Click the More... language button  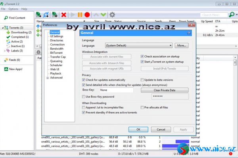[182, 45]
